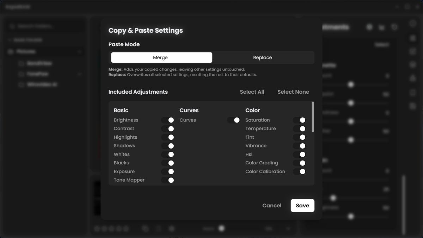Disable the Saturation toggle
The height and width of the screenshot is (238, 423).
(299, 120)
